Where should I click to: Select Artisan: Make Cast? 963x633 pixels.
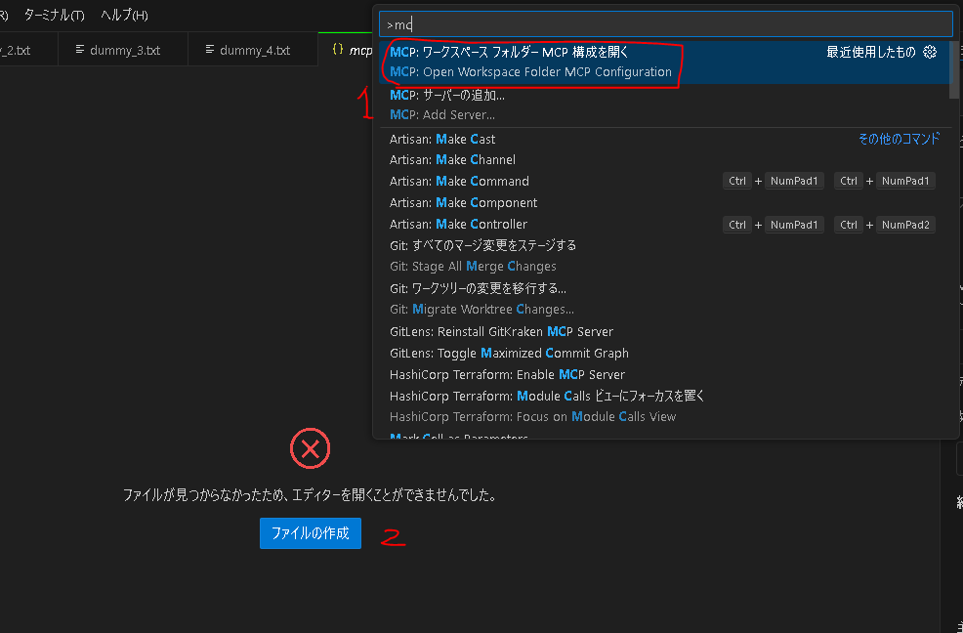pyautogui.click(x=664, y=140)
